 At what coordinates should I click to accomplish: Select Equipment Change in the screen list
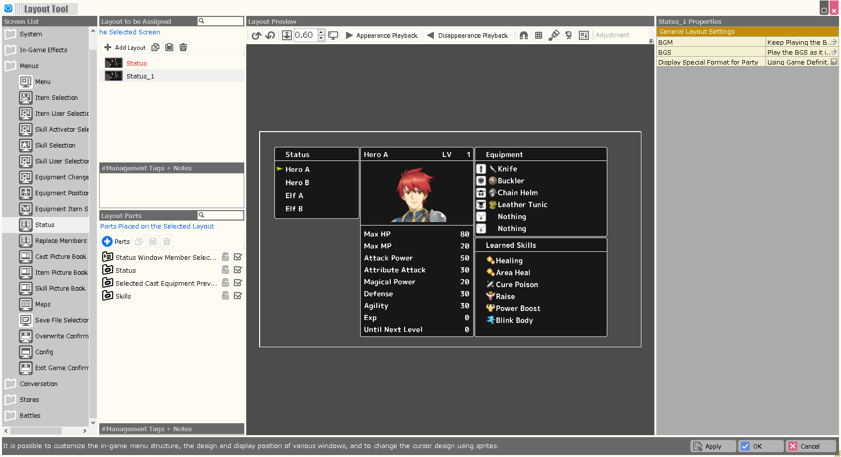pyautogui.click(x=62, y=177)
